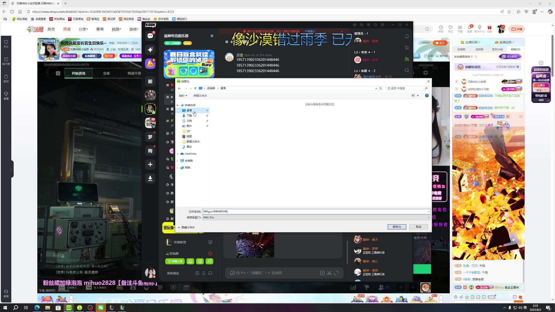Image resolution: width=555 pixels, height=312 pixels.
Task: Click KOOK voice activity waveform icon
Action: tap(197, 273)
